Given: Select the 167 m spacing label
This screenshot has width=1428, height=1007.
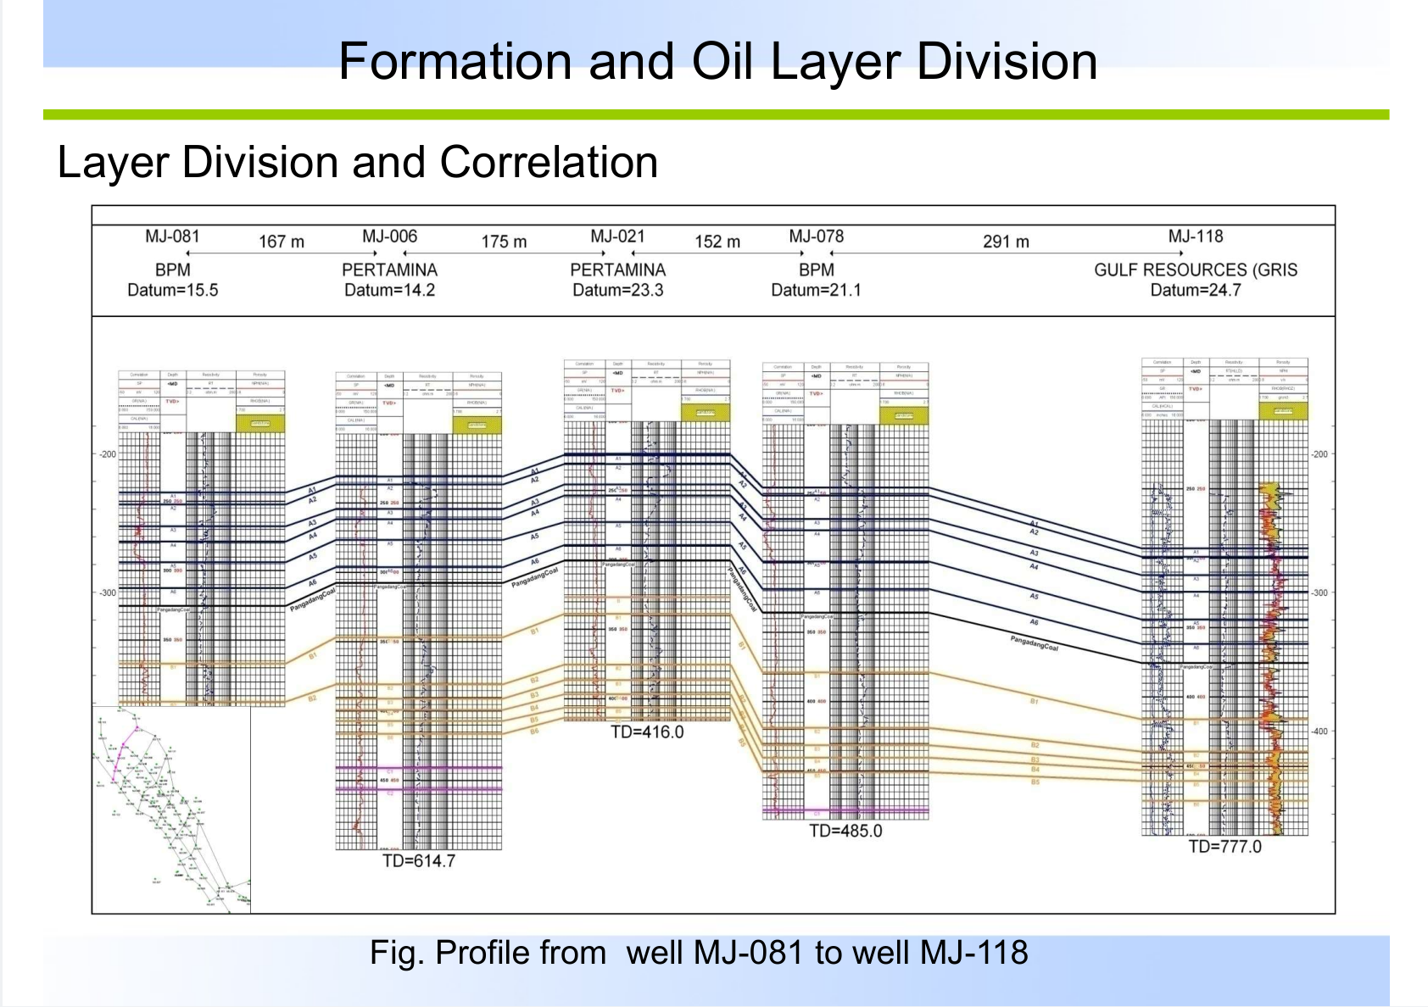Looking at the screenshot, I should tap(281, 242).
